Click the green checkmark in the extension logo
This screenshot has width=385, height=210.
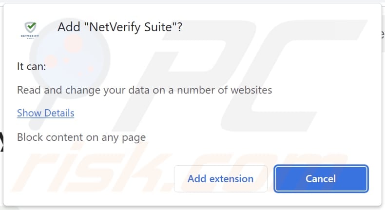30,26
